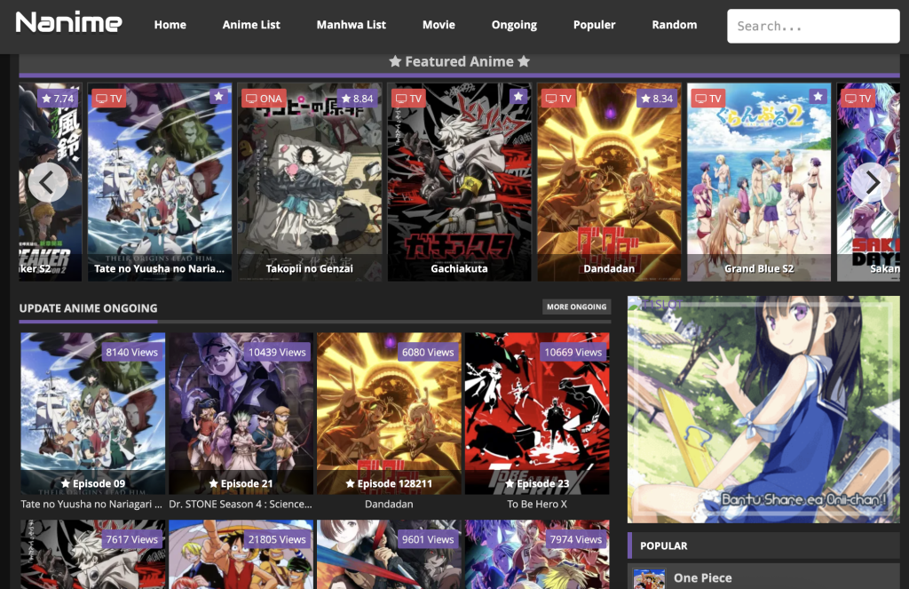Select Random from the navigation bar
The image size is (909, 589).
(674, 25)
